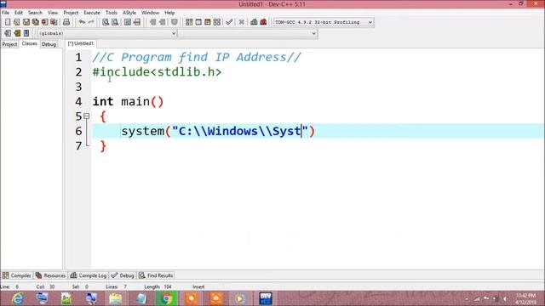Switch to the Debug sidebar tab
545x306 pixels.
[x=49, y=44]
